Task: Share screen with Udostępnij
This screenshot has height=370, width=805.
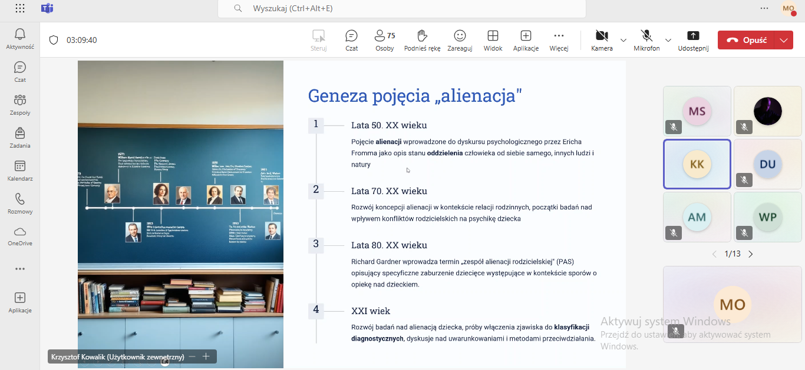Action: (x=693, y=40)
